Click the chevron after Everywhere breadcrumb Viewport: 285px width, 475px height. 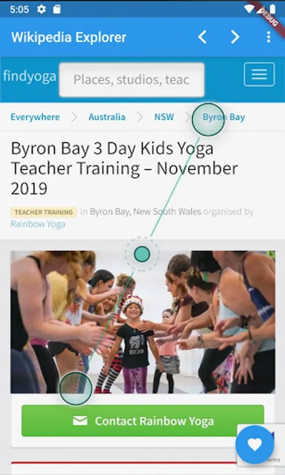pos(74,117)
